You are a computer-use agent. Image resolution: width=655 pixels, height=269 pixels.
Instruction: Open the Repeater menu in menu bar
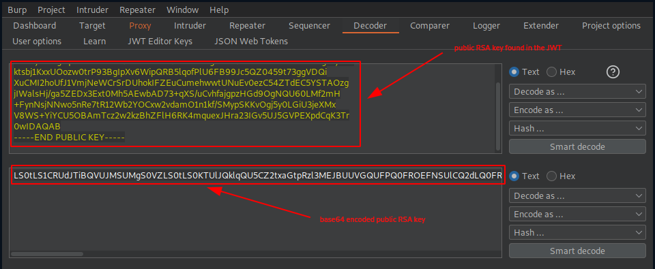tap(137, 10)
